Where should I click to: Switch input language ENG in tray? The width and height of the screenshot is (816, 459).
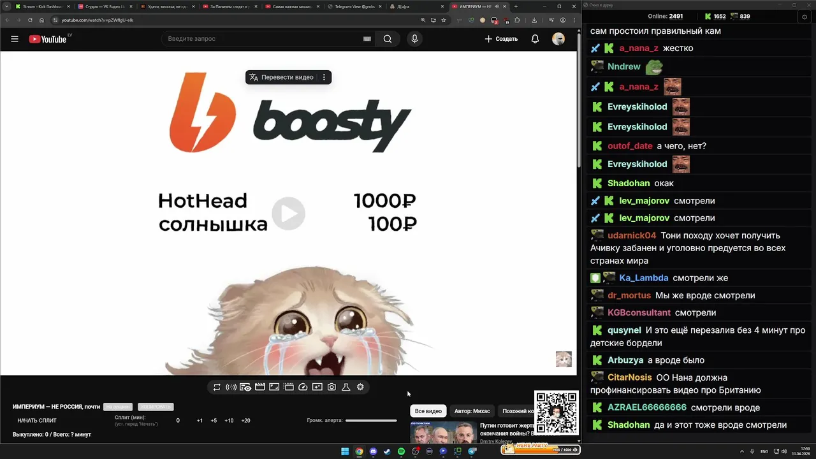(x=764, y=451)
